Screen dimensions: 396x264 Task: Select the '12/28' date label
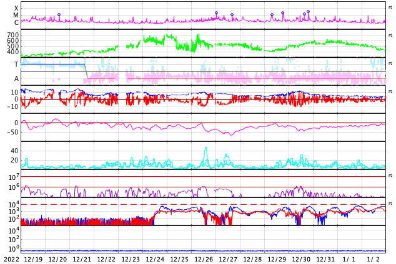point(252,260)
